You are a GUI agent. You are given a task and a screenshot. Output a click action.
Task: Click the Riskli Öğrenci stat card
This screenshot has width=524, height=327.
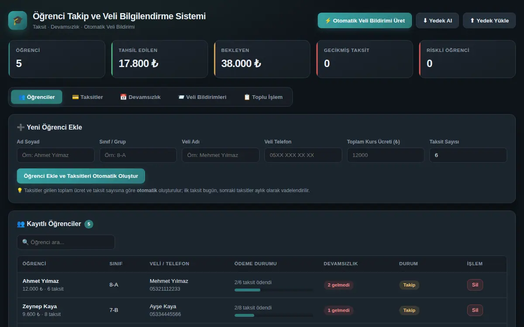coord(467,59)
